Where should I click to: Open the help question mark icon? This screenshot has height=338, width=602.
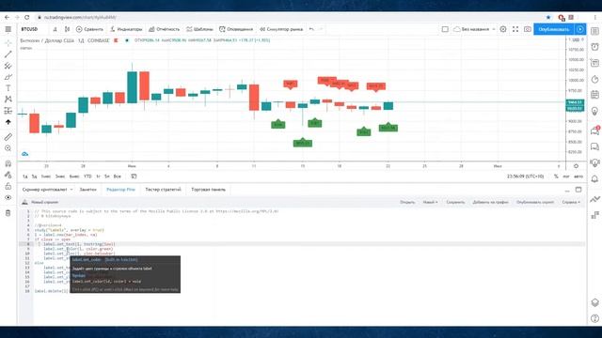coord(594,318)
